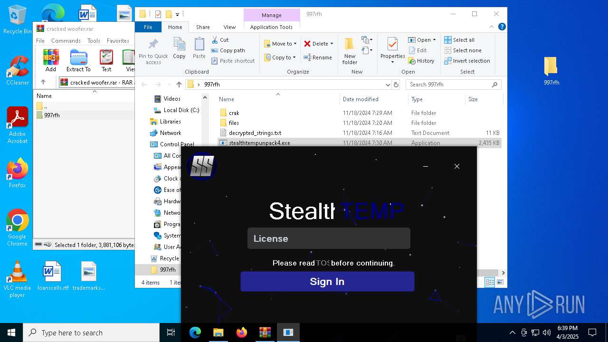Open the 997rfh desktop folder
Image resolution: width=608 pixels, height=342 pixels.
(551, 71)
